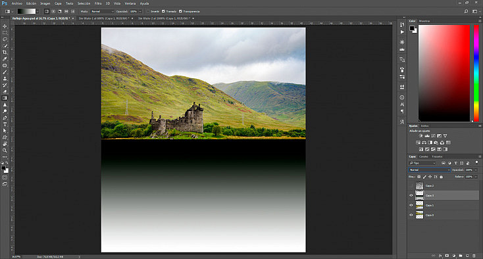483x259 pixels.
Task: Choose radial gradient style in options bar
Action: point(53,11)
